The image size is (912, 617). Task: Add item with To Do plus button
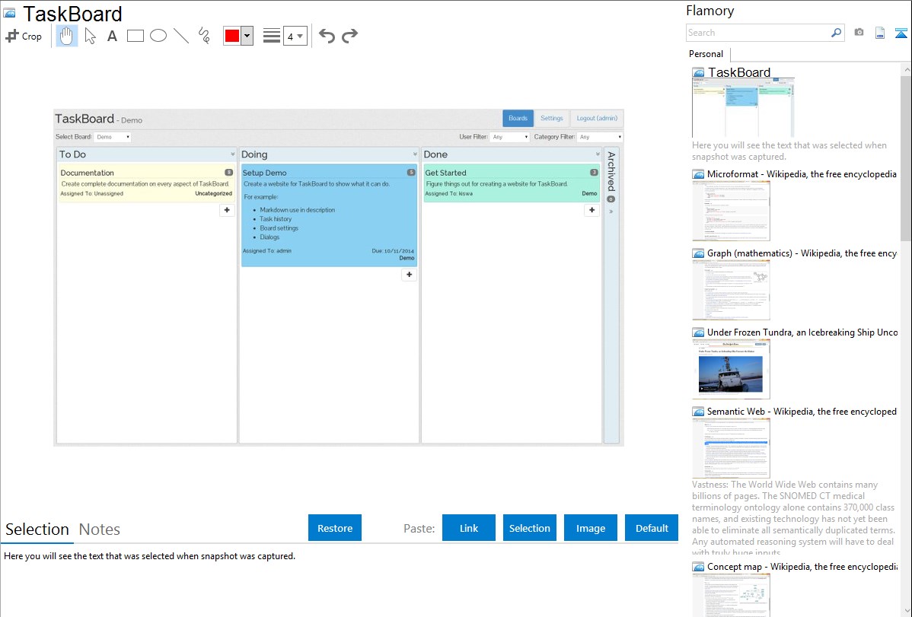[x=227, y=210]
